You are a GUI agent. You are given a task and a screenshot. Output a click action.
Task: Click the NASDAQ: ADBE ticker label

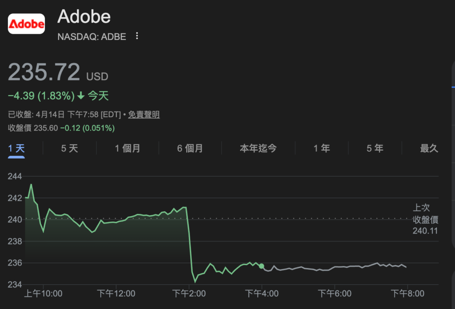pyautogui.click(x=92, y=37)
